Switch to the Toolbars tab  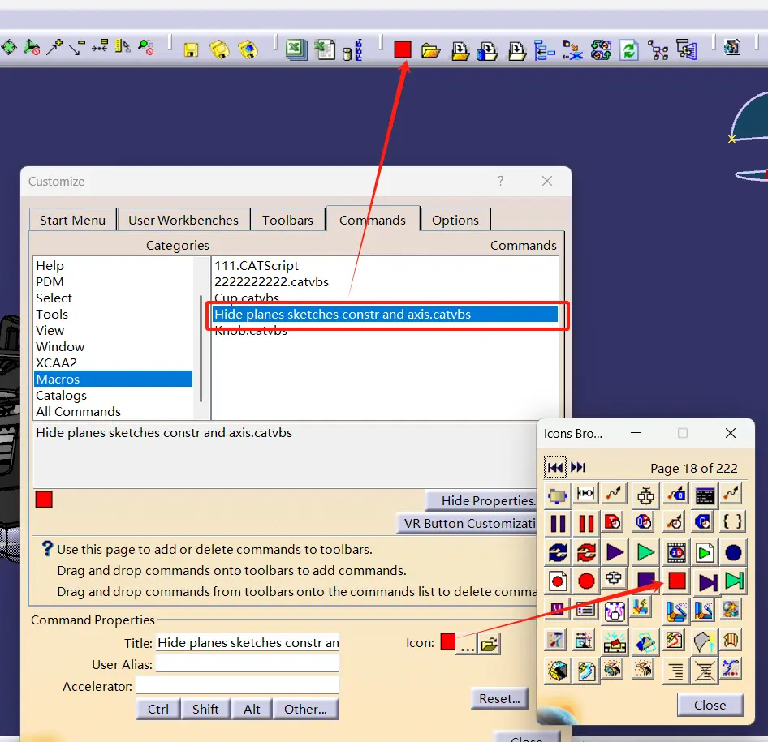[287, 220]
